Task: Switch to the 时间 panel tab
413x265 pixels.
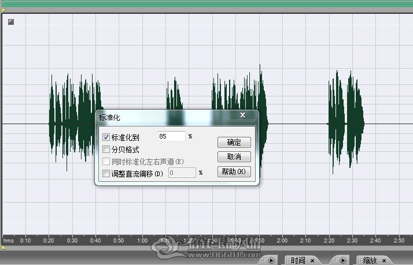Action: [x=298, y=260]
